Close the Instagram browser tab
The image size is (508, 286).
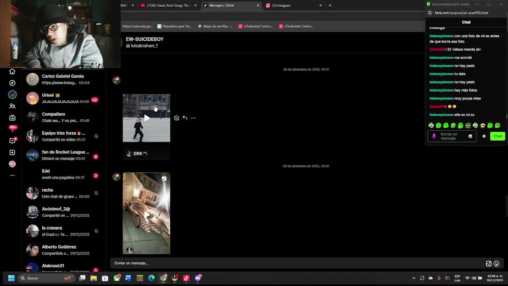pos(321,6)
